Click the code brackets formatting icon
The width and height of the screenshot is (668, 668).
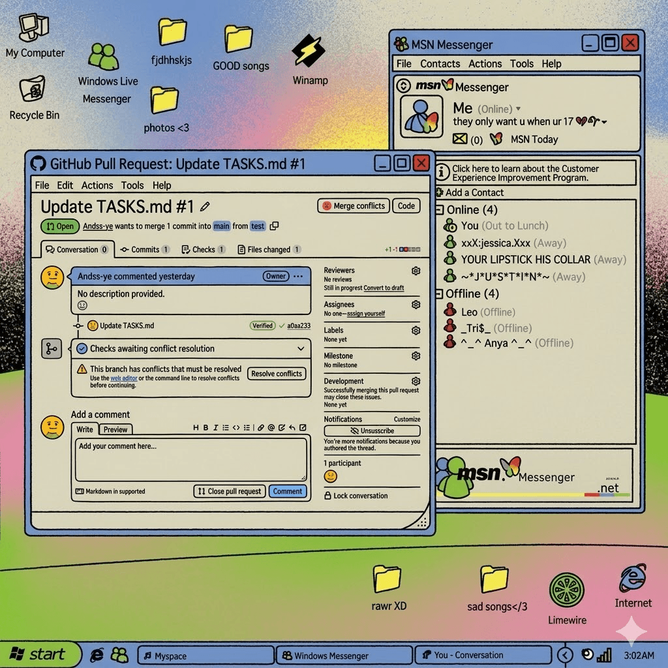pyautogui.click(x=236, y=427)
